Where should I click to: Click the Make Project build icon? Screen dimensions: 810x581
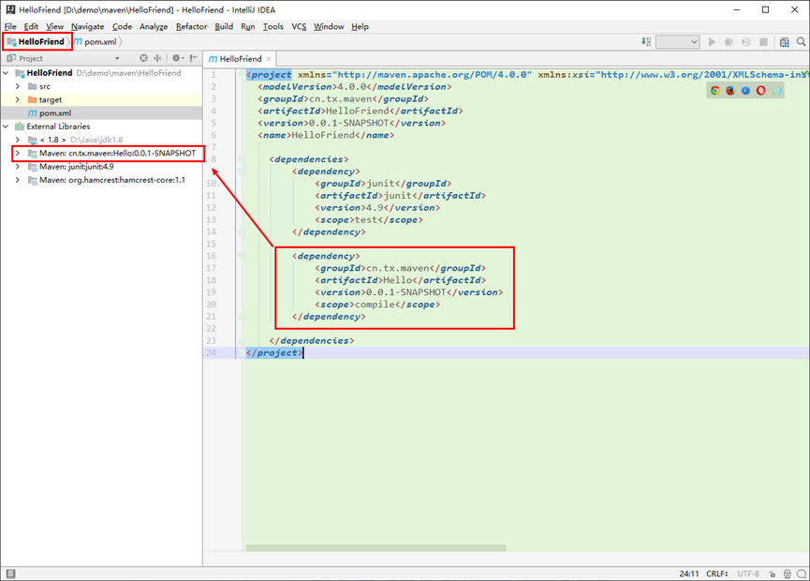[x=646, y=42]
